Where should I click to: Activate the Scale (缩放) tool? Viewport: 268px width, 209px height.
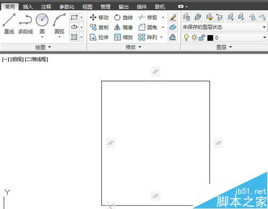click(123, 37)
